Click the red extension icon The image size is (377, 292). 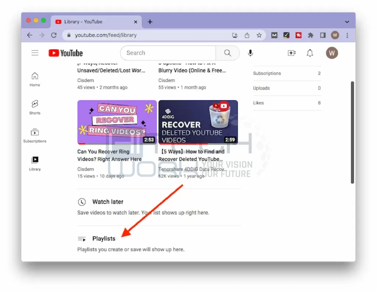pos(298,35)
